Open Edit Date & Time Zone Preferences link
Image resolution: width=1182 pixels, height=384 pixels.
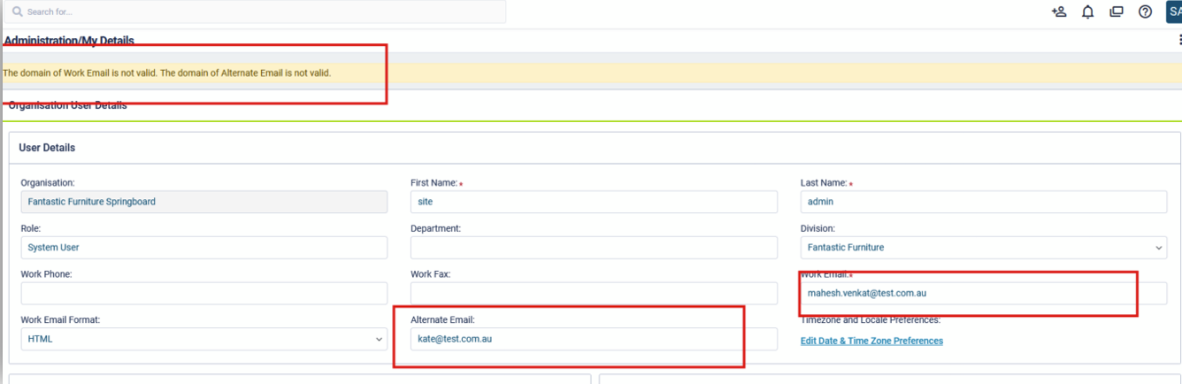[x=871, y=341]
